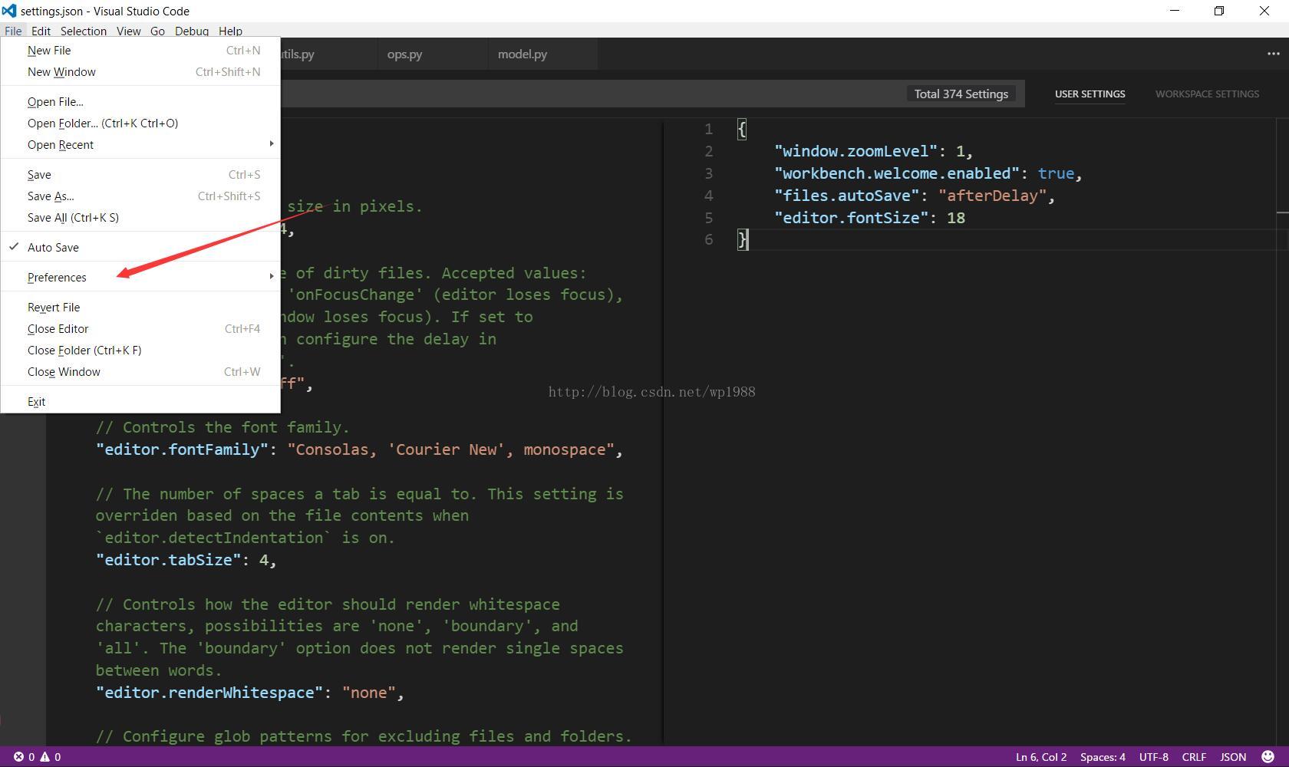Open the Go menu
This screenshot has width=1289, height=767.
[157, 31]
